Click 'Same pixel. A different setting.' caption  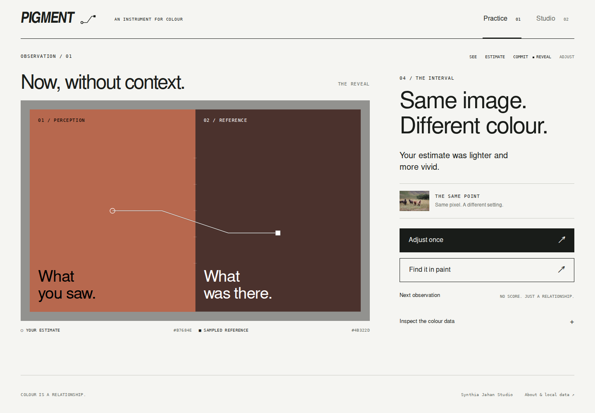(x=469, y=205)
